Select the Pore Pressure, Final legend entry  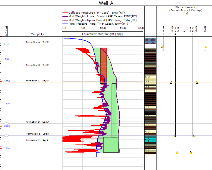[x=92, y=24]
